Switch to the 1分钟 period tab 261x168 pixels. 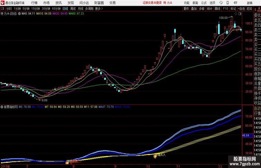(x=17, y=9)
